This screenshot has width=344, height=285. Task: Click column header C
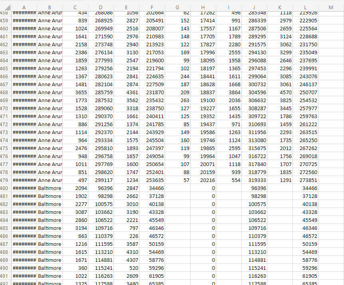coord(75,7)
